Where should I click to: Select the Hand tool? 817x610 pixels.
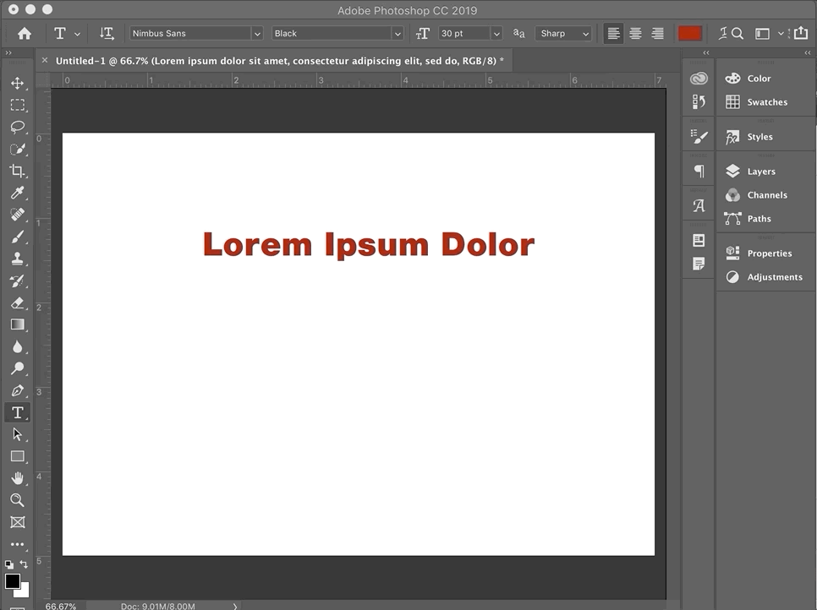click(17, 478)
